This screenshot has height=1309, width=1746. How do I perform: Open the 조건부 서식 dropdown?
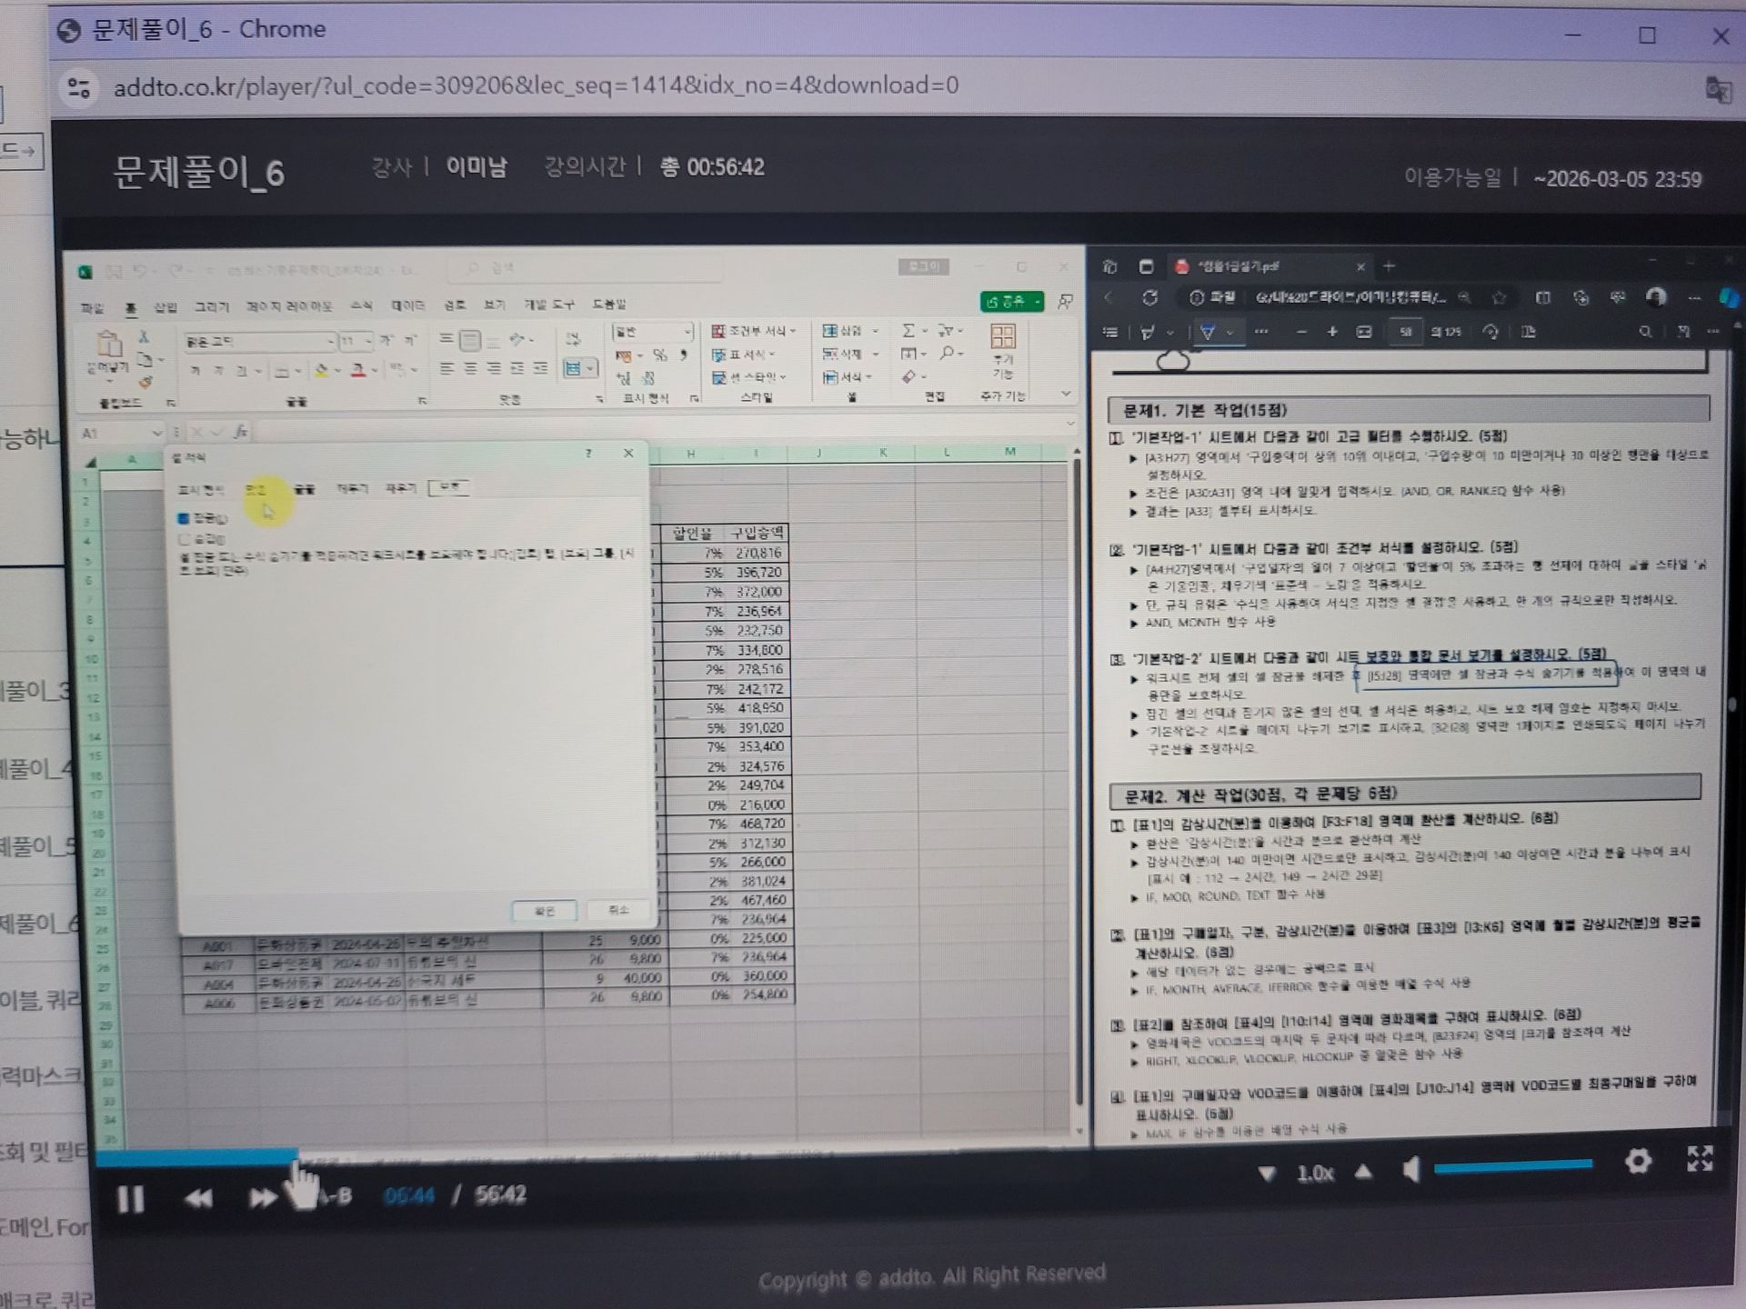[754, 331]
